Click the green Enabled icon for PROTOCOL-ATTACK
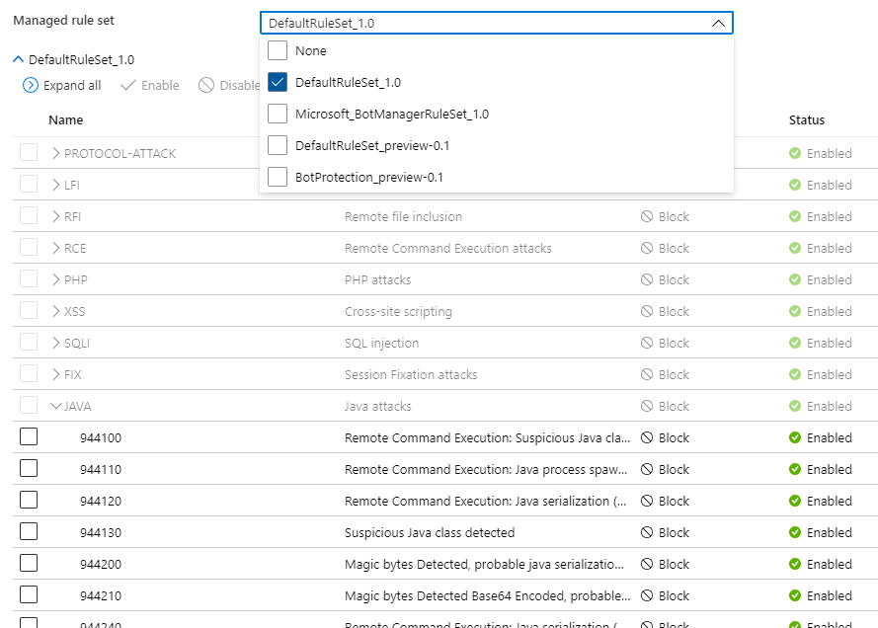The height and width of the screenshot is (628, 878). pos(795,153)
